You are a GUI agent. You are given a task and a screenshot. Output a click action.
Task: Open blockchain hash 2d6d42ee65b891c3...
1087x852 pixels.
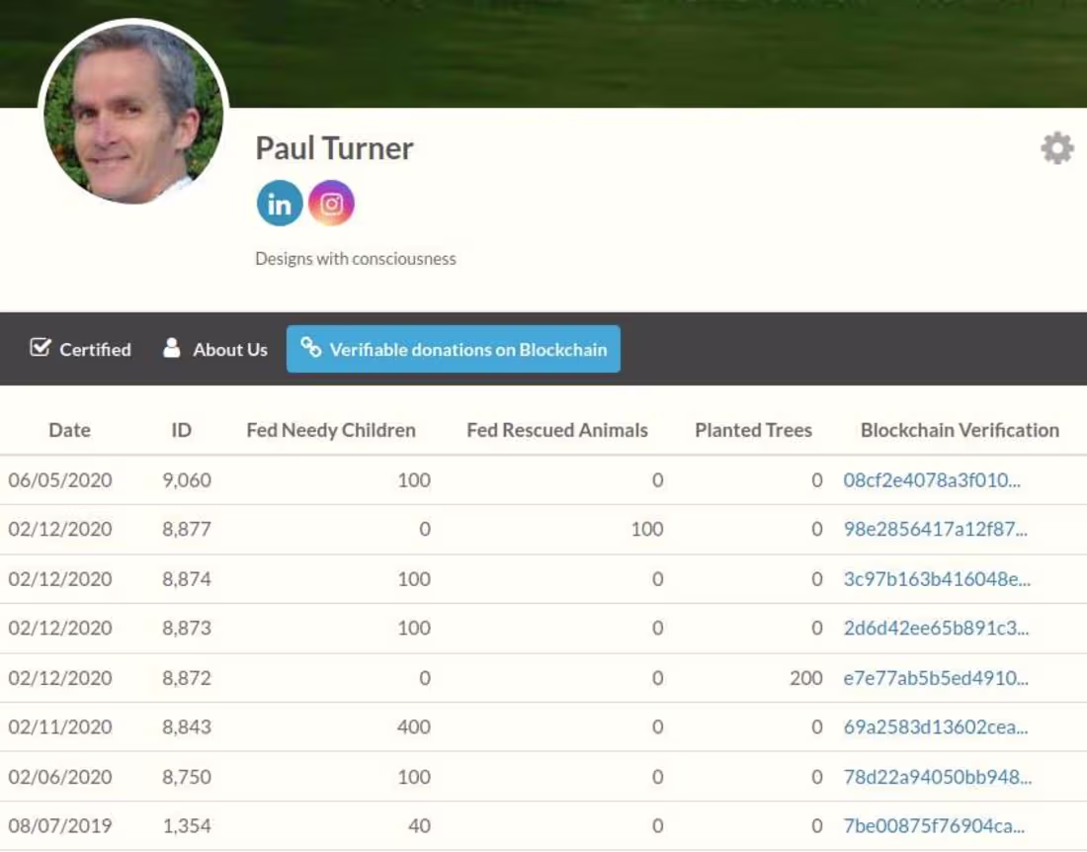tap(936, 628)
